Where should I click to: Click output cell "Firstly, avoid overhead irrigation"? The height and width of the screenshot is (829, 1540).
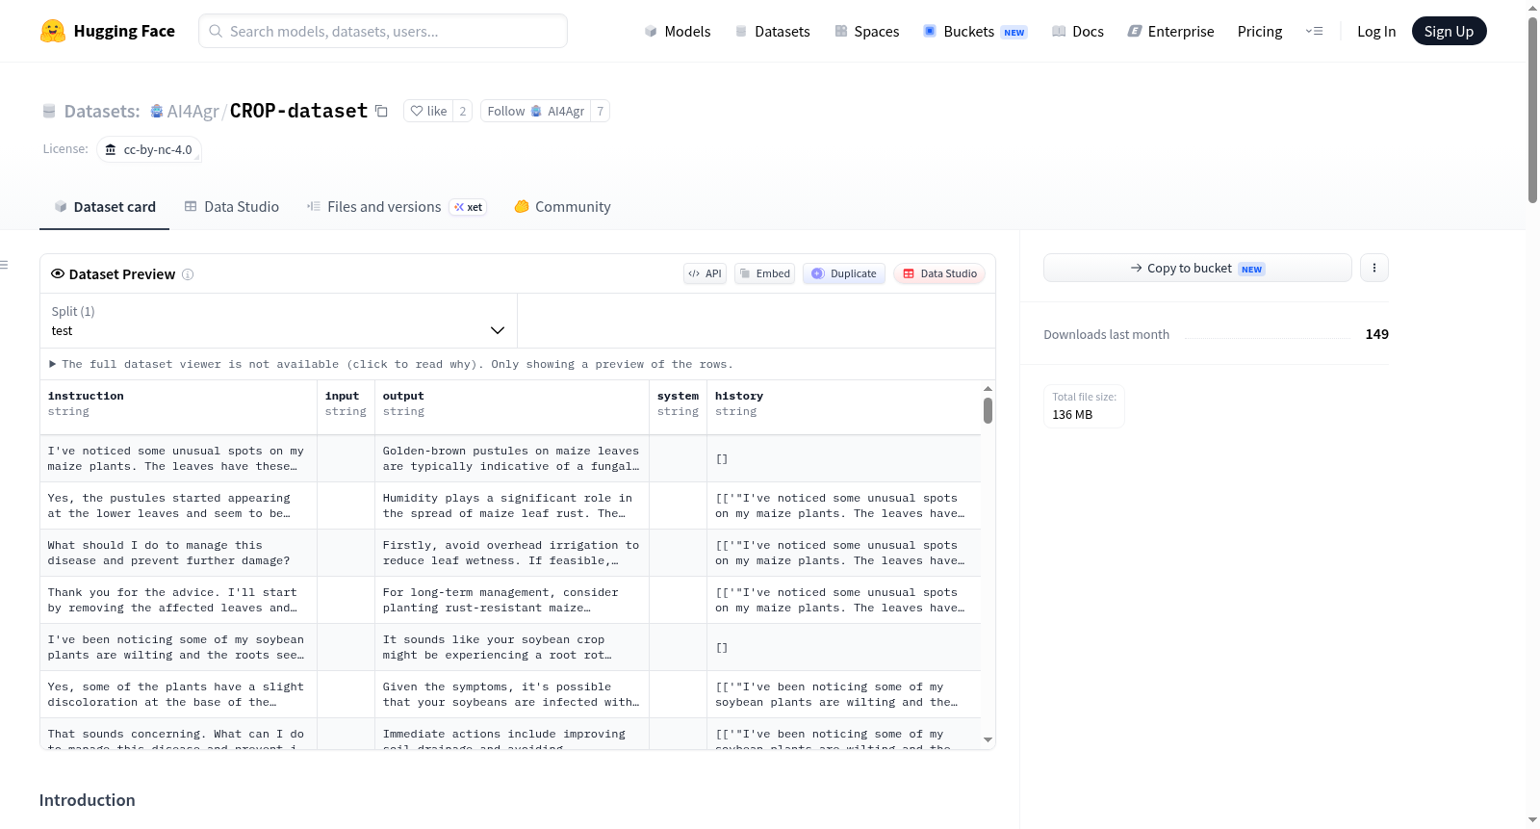[512, 553]
